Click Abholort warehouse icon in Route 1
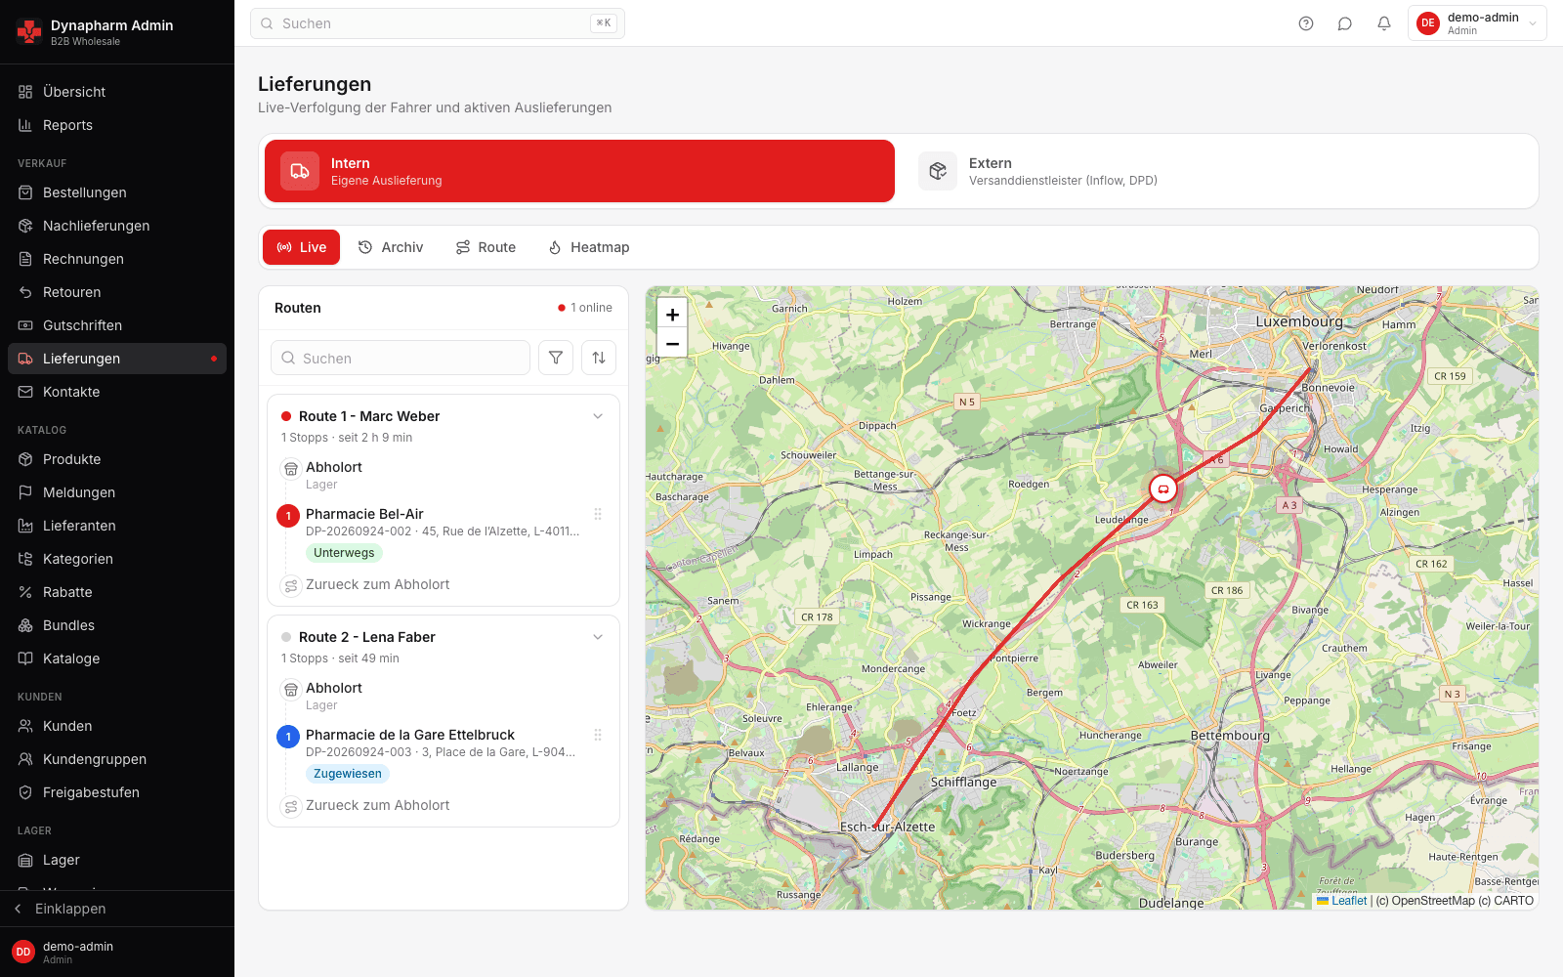Image resolution: width=1563 pixels, height=977 pixels. (x=290, y=469)
